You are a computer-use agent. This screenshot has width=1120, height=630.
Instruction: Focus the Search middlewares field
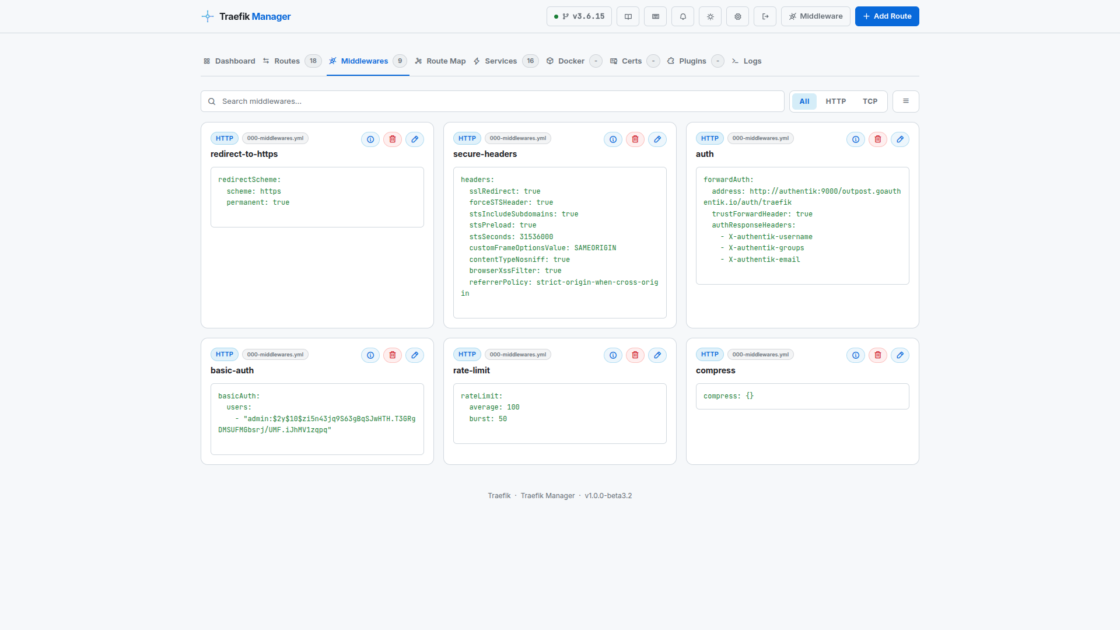492,101
